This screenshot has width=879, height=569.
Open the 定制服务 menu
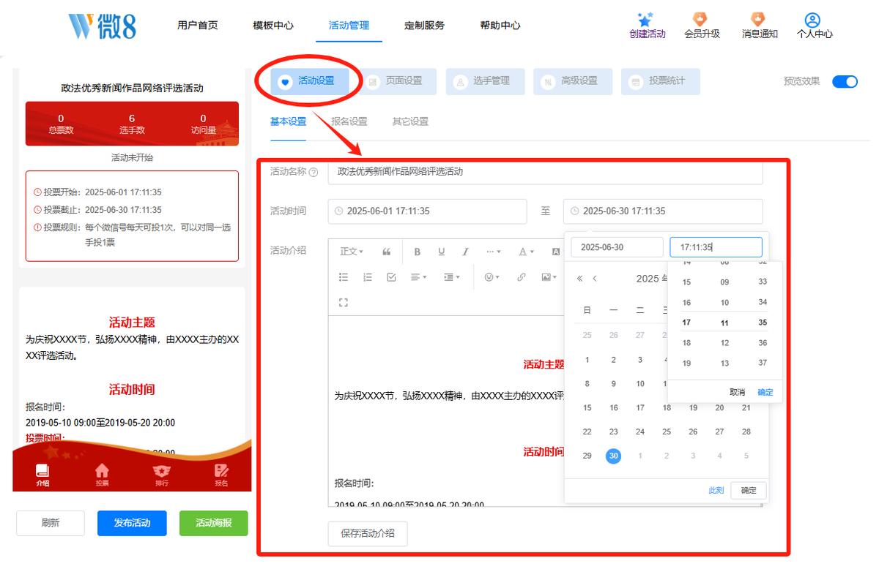(x=425, y=25)
